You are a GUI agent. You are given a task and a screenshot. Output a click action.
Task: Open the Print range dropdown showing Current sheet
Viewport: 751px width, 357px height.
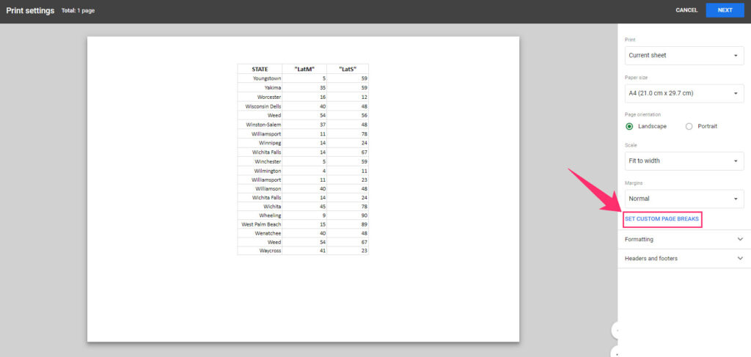tap(684, 56)
